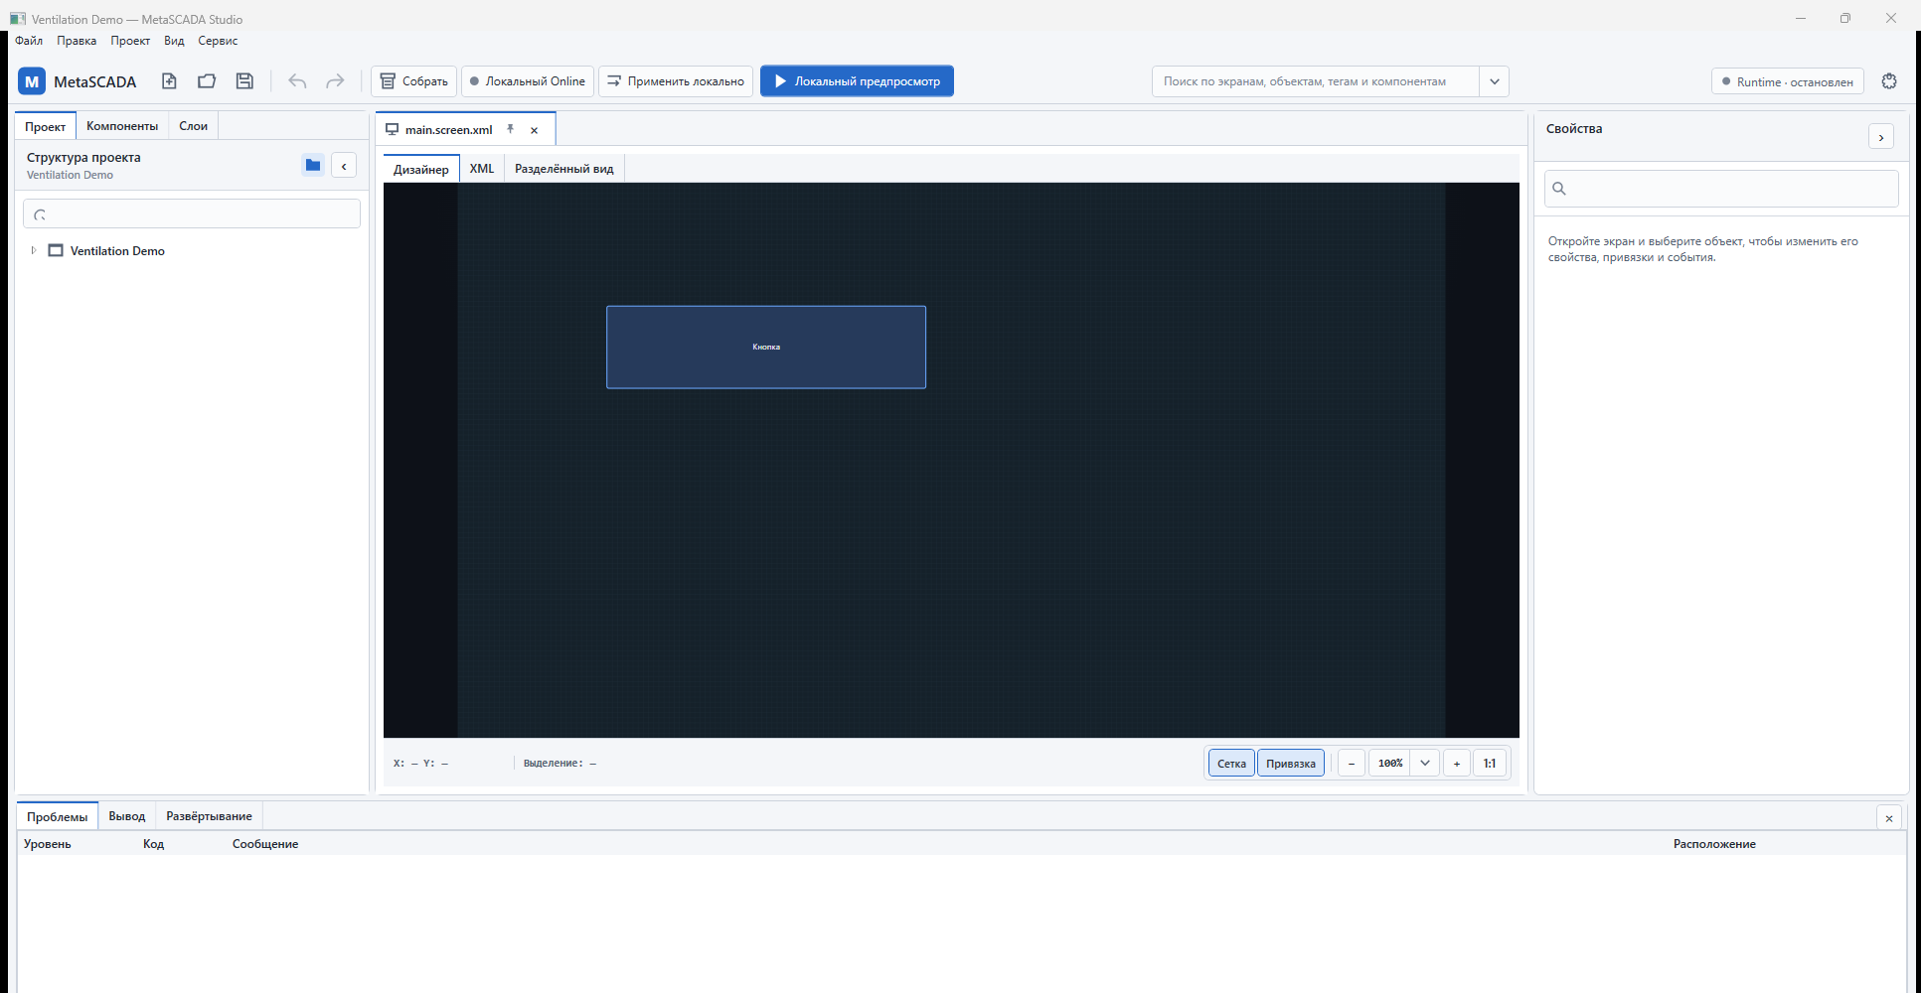
Task: Undo the last action arrow
Action: coord(297,81)
